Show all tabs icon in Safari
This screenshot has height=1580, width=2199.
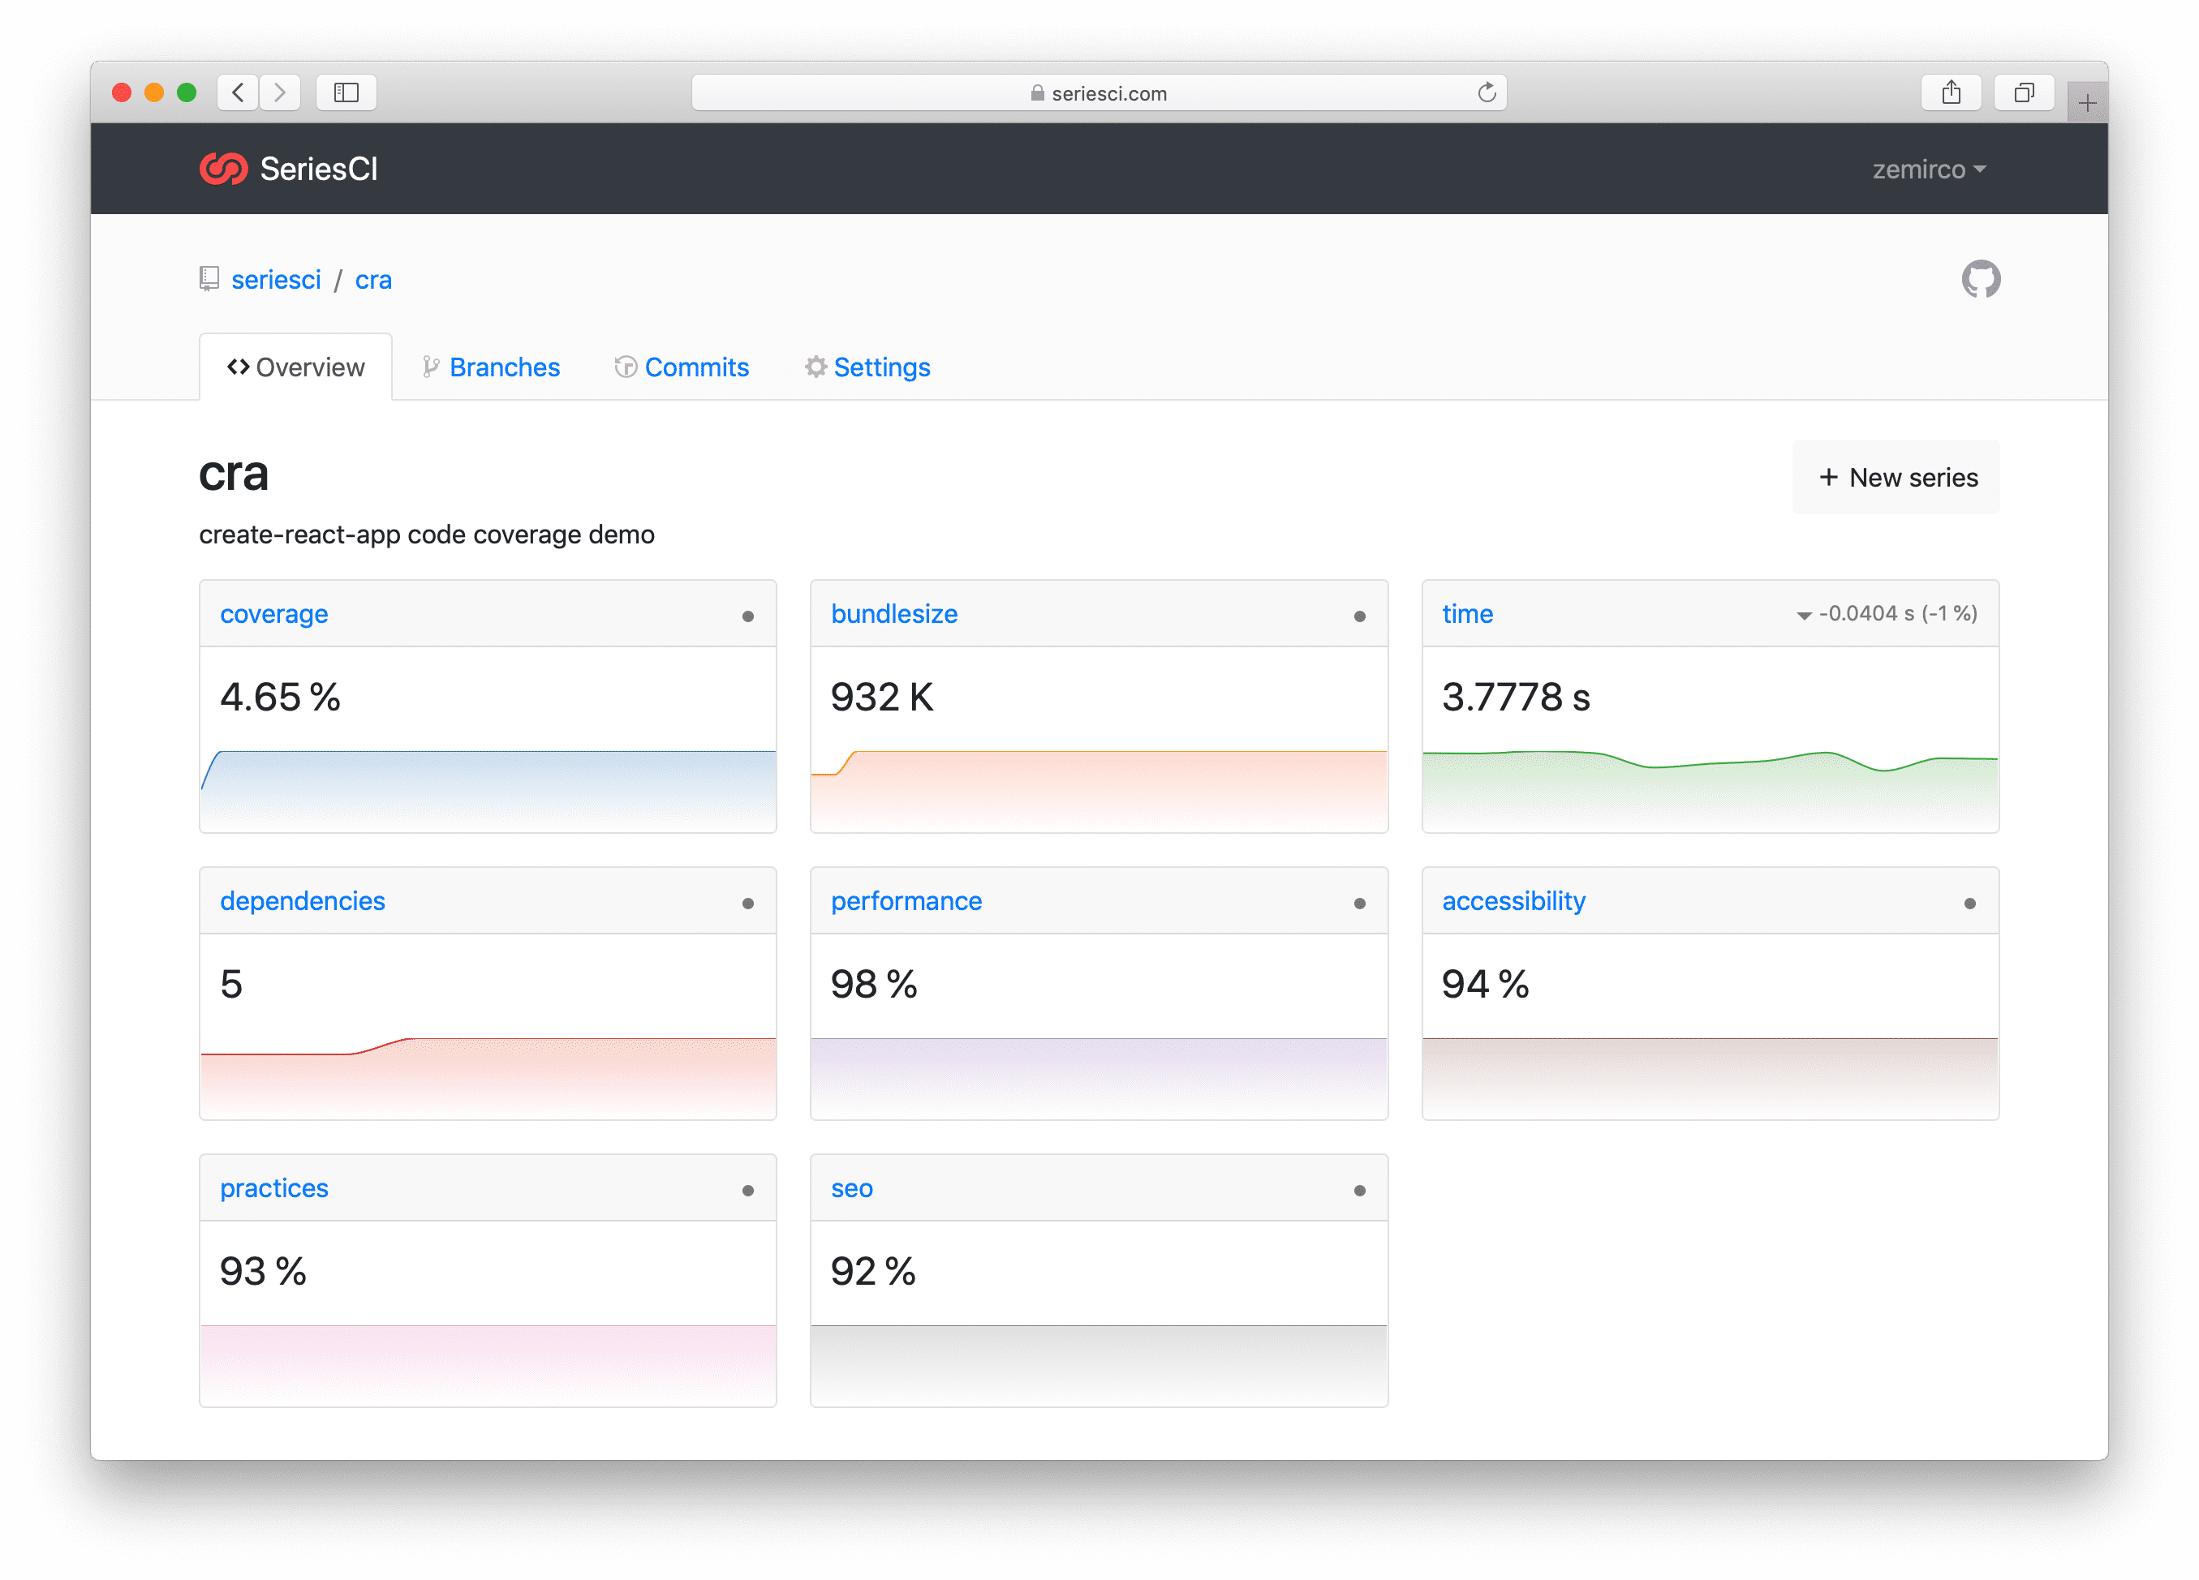tap(2024, 93)
